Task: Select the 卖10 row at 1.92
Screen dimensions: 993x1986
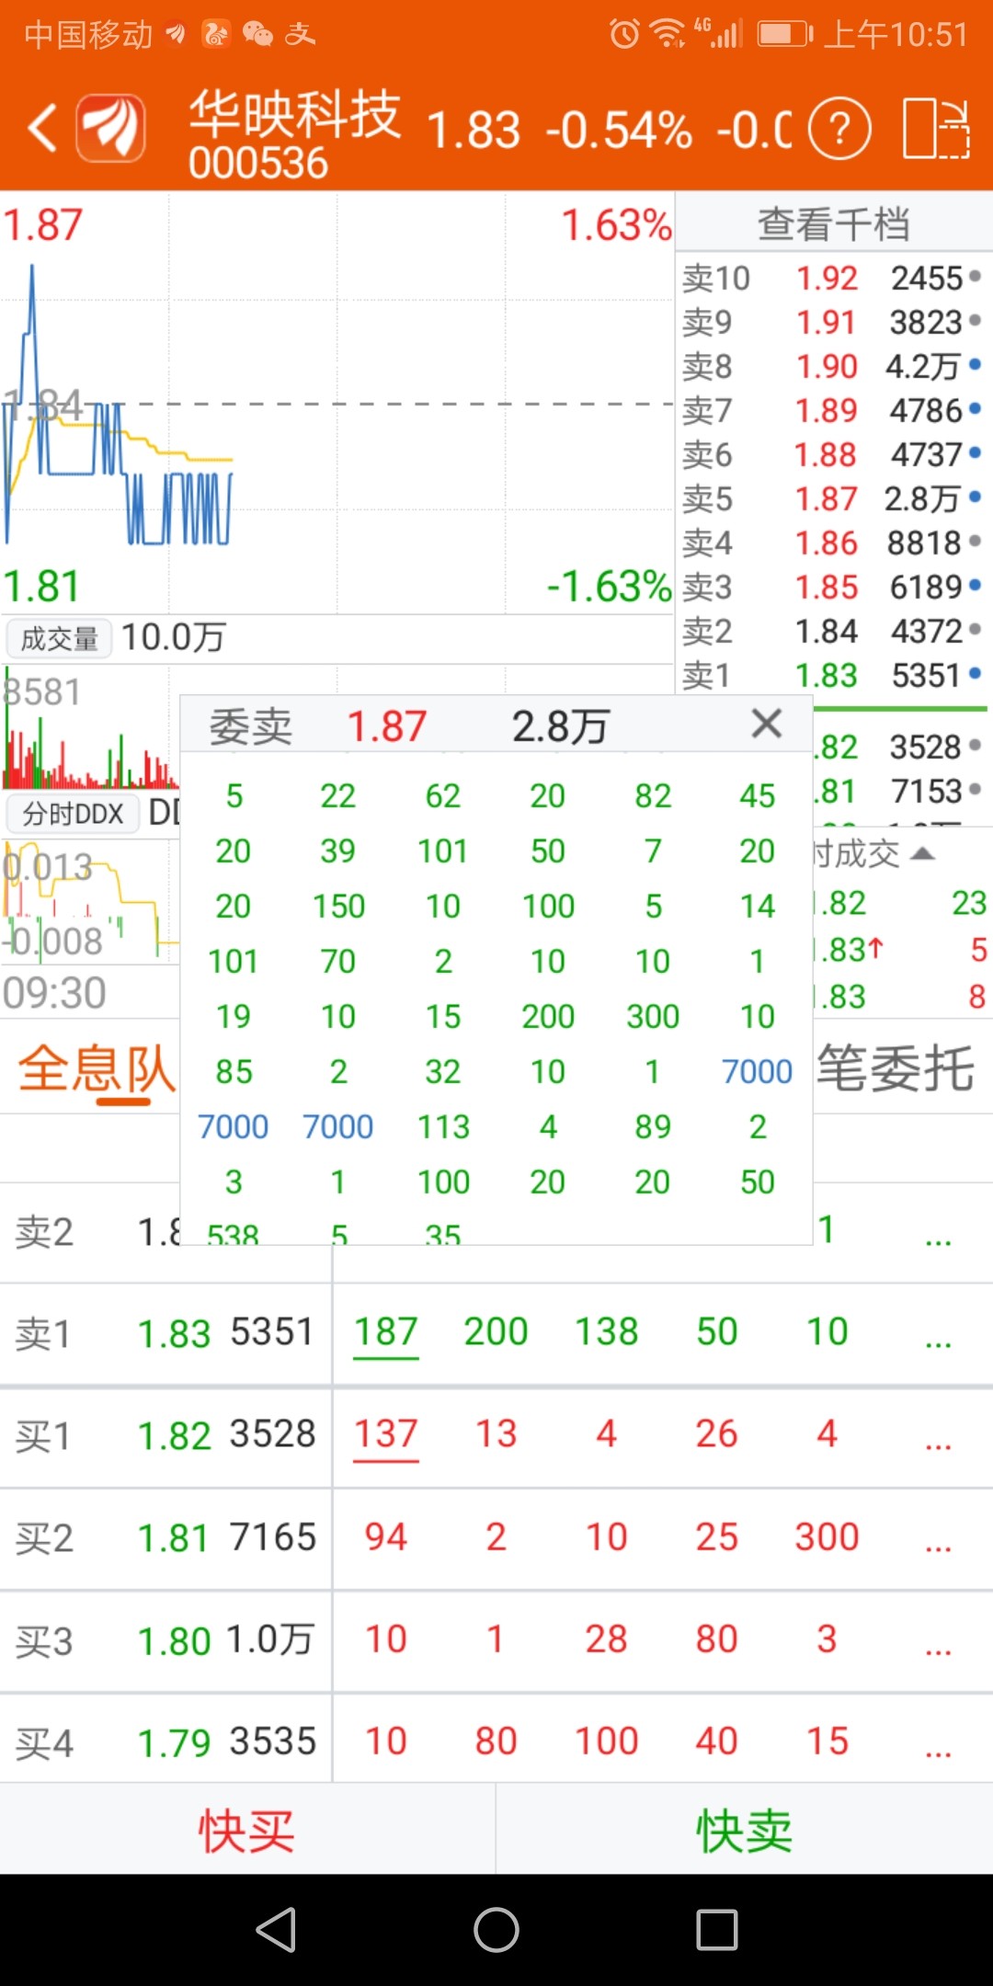Action: point(833,278)
